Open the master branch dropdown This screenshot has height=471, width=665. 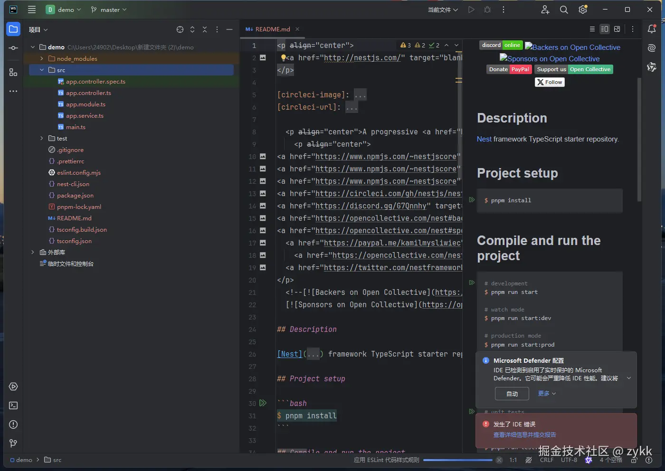(x=109, y=9)
